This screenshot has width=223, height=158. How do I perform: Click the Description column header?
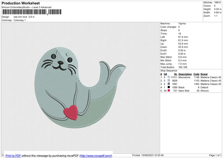[x=185, y=74]
